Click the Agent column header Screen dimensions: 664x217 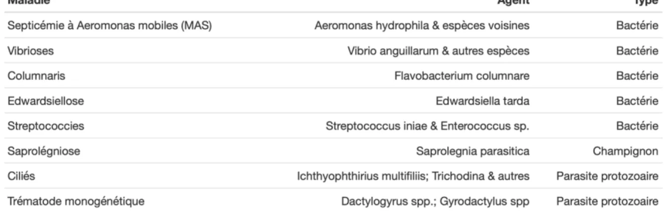(514, 2)
